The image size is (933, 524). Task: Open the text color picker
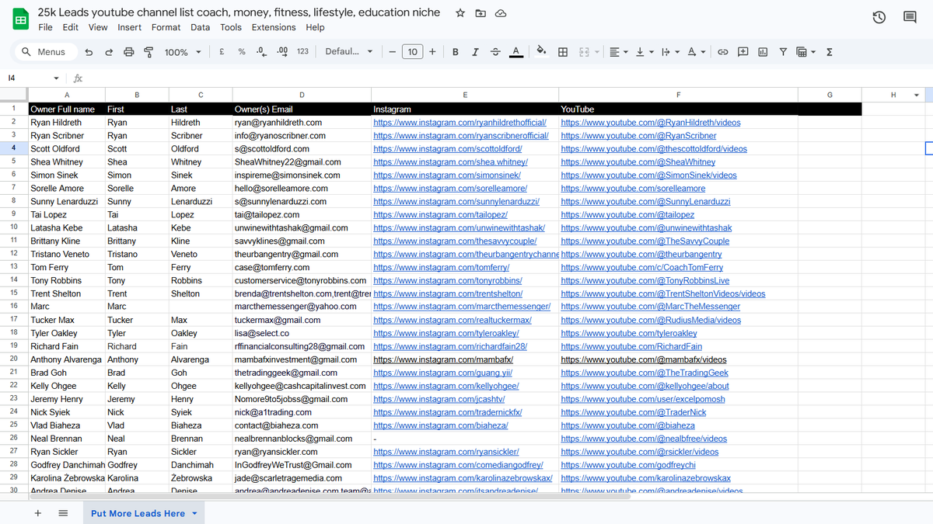[515, 52]
